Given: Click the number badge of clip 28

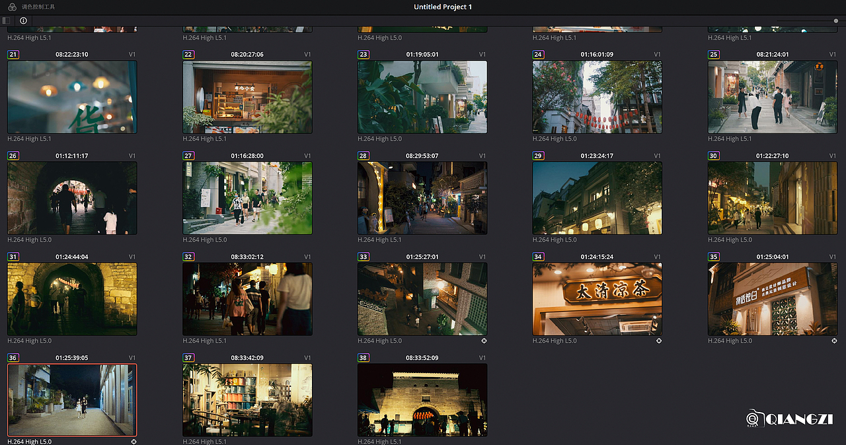Looking at the screenshot, I should pos(364,156).
